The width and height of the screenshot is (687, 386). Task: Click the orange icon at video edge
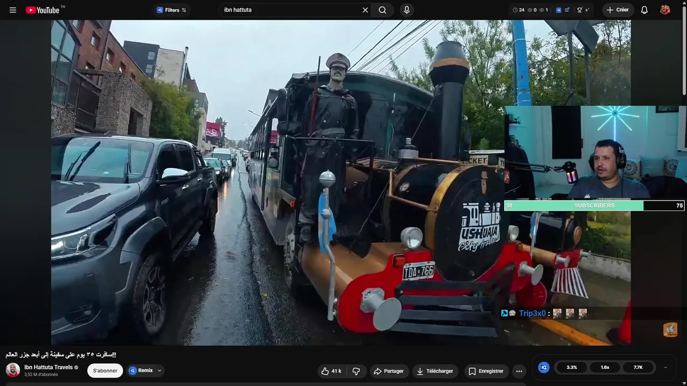pos(670,330)
